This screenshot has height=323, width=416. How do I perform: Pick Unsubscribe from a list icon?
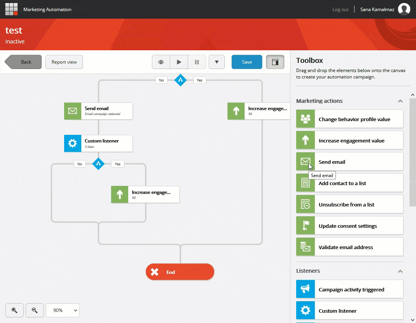point(305,204)
